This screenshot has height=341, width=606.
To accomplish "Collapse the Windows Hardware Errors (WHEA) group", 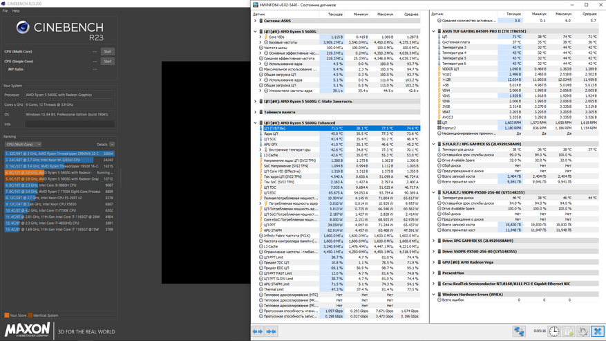I will coord(434,294).
